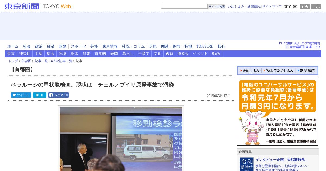The width and height of the screenshot is (326, 171).
Task: Select the 静岡 regional tab
Action: pyautogui.click(x=114, y=54)
